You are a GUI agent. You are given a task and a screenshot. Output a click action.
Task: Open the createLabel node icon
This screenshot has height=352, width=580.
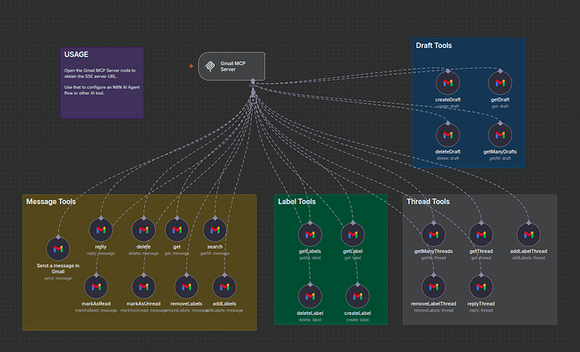coord(357,297)
